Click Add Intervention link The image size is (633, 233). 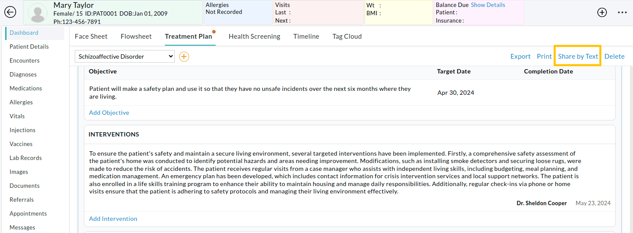point(113,219)
